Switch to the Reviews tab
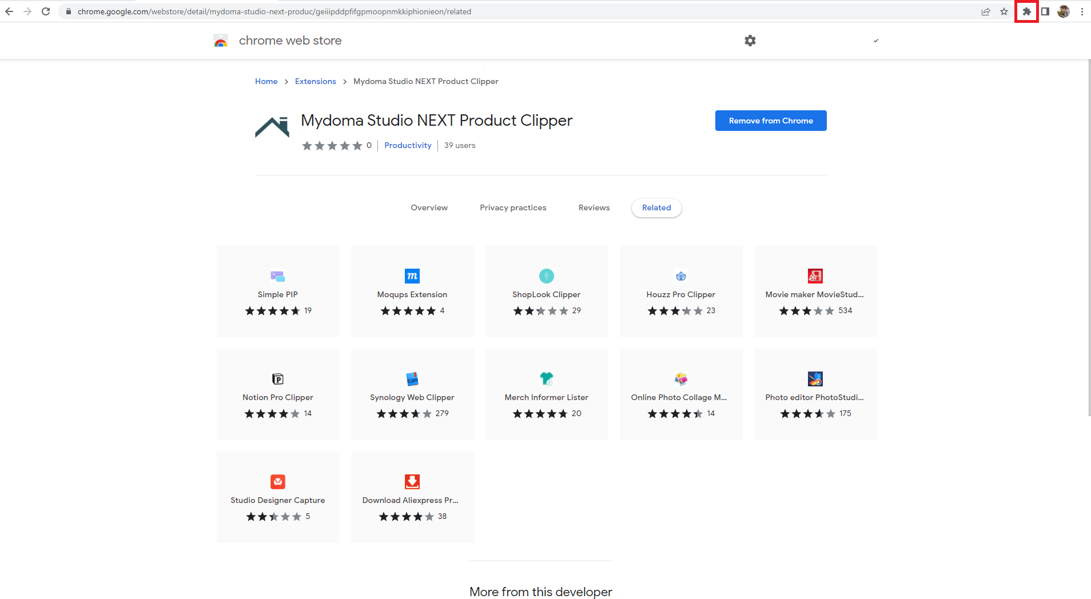The image size is (1091, 599). (x=594, y=207)
